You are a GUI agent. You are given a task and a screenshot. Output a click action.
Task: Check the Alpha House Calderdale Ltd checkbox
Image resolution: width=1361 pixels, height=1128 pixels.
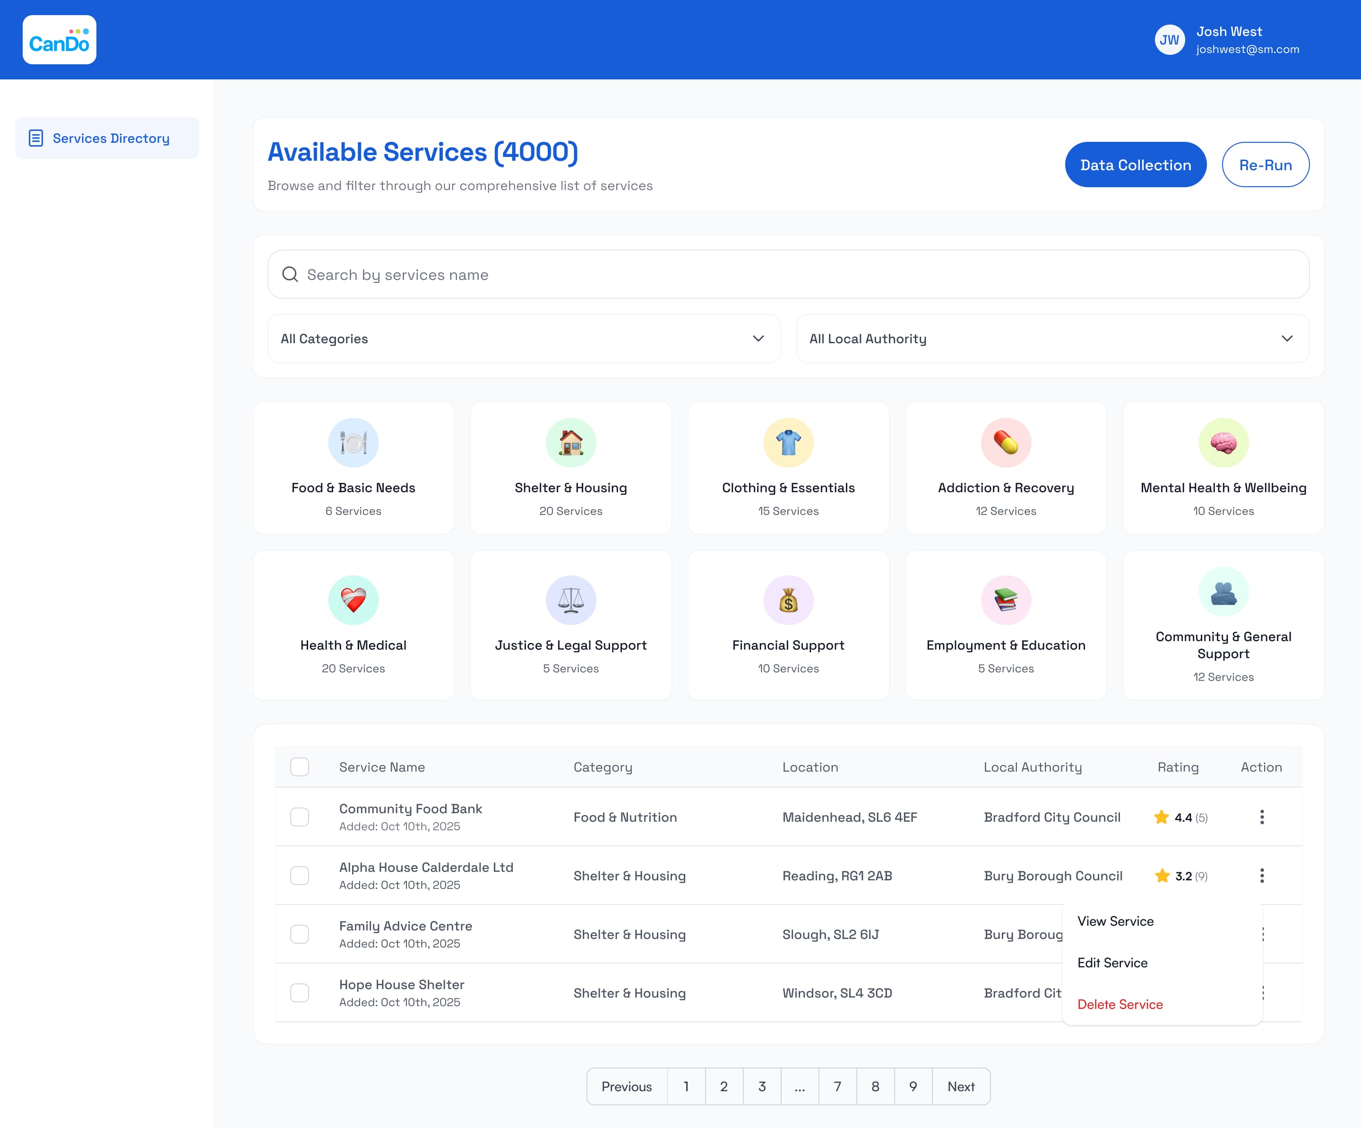[x=300, y=876]
